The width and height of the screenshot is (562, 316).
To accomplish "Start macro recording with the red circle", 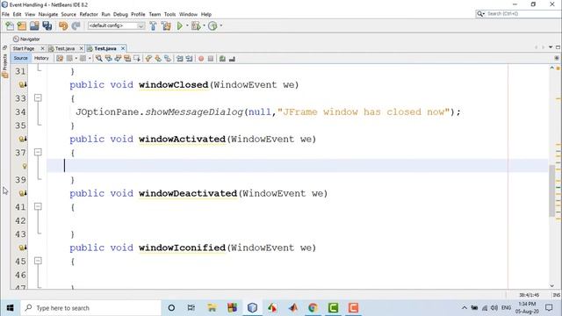I will point(201,59).
